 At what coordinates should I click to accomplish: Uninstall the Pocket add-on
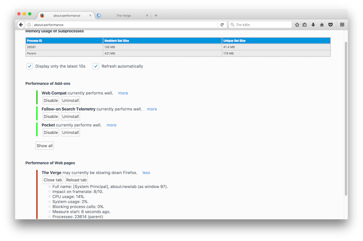pos(70,132)
